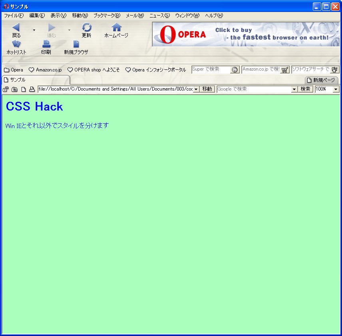Expand the address bar dropdown
This screenshot has width=342, height=336.
pyautogui.click(x=196, y=89)
